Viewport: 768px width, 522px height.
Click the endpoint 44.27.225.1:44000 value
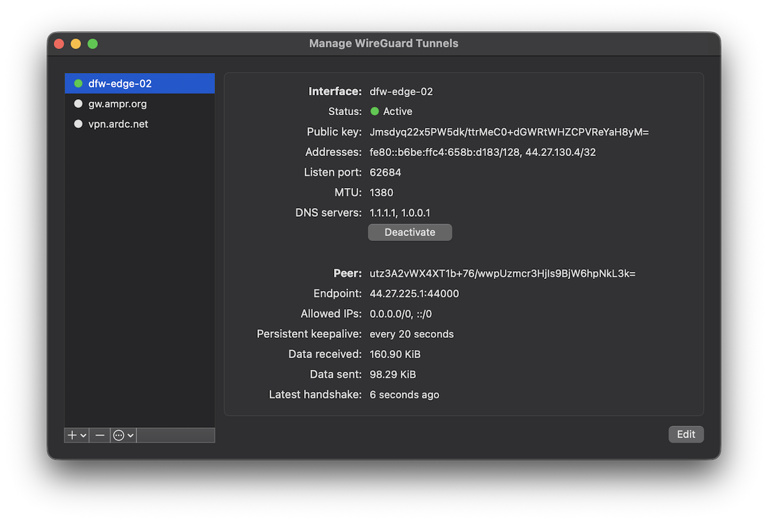(414, 294)
